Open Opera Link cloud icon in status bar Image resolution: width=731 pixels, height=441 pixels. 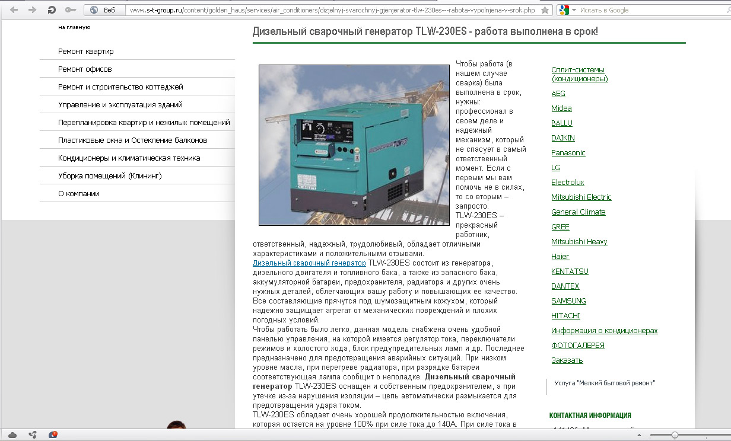coord(13,435)
